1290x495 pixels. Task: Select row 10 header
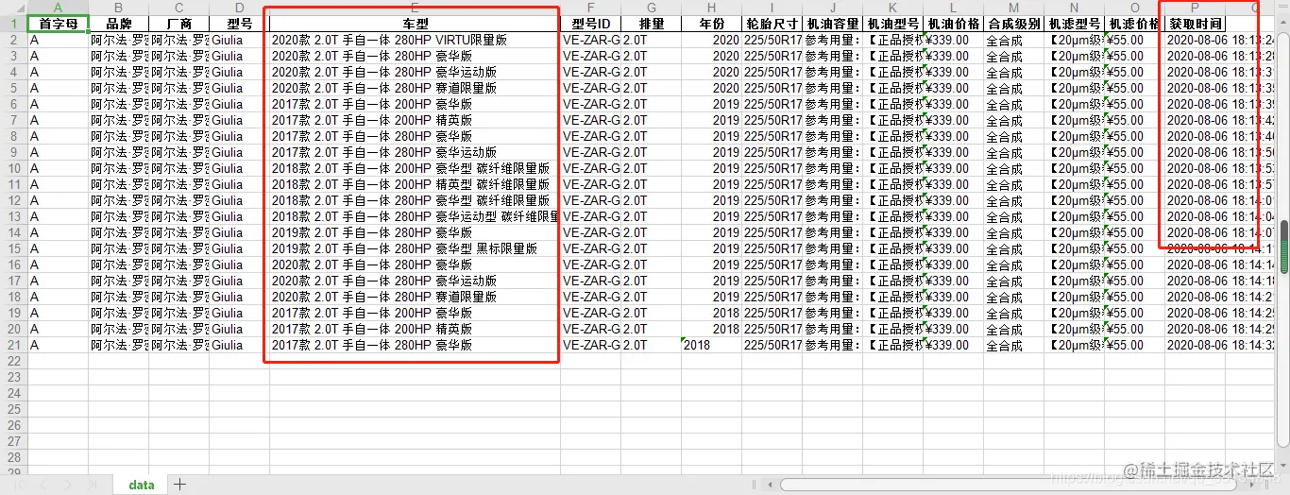13,168
